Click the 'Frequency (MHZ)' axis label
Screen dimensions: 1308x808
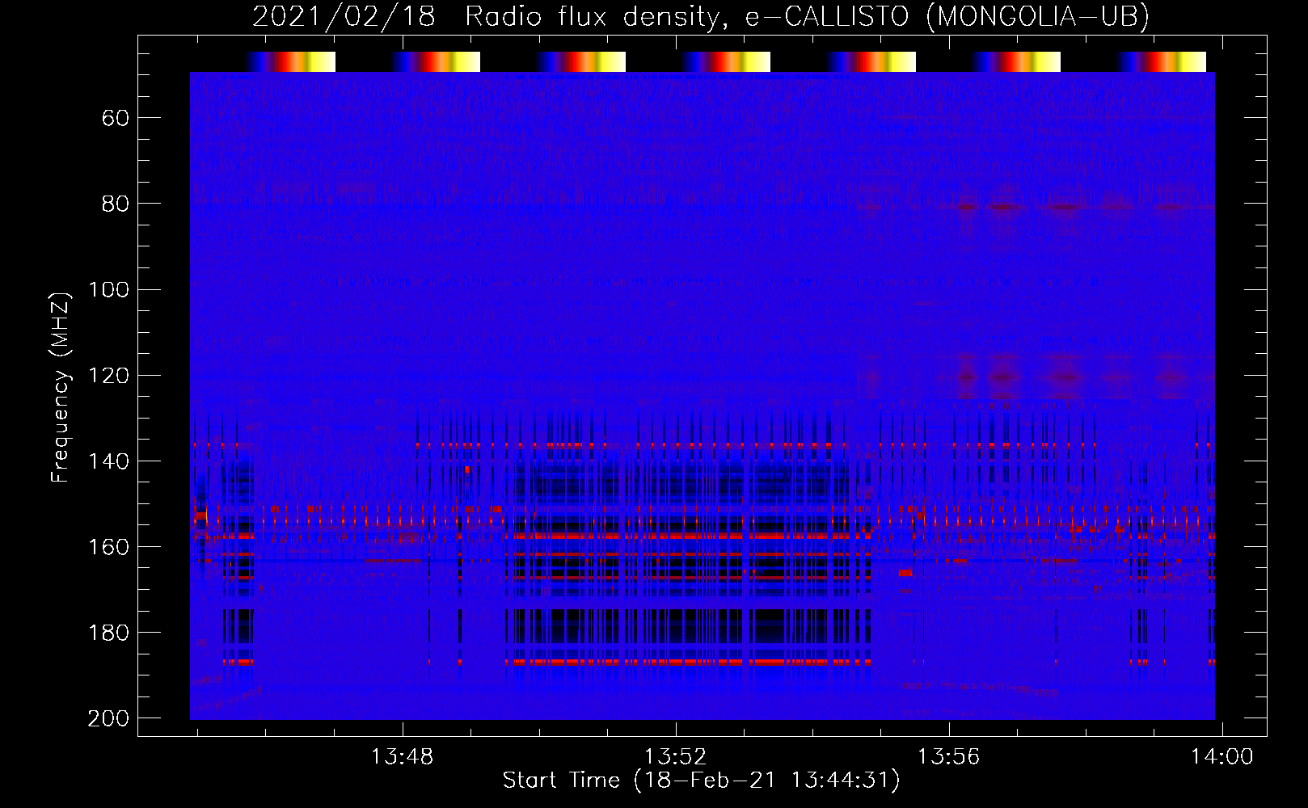[61, 387]
